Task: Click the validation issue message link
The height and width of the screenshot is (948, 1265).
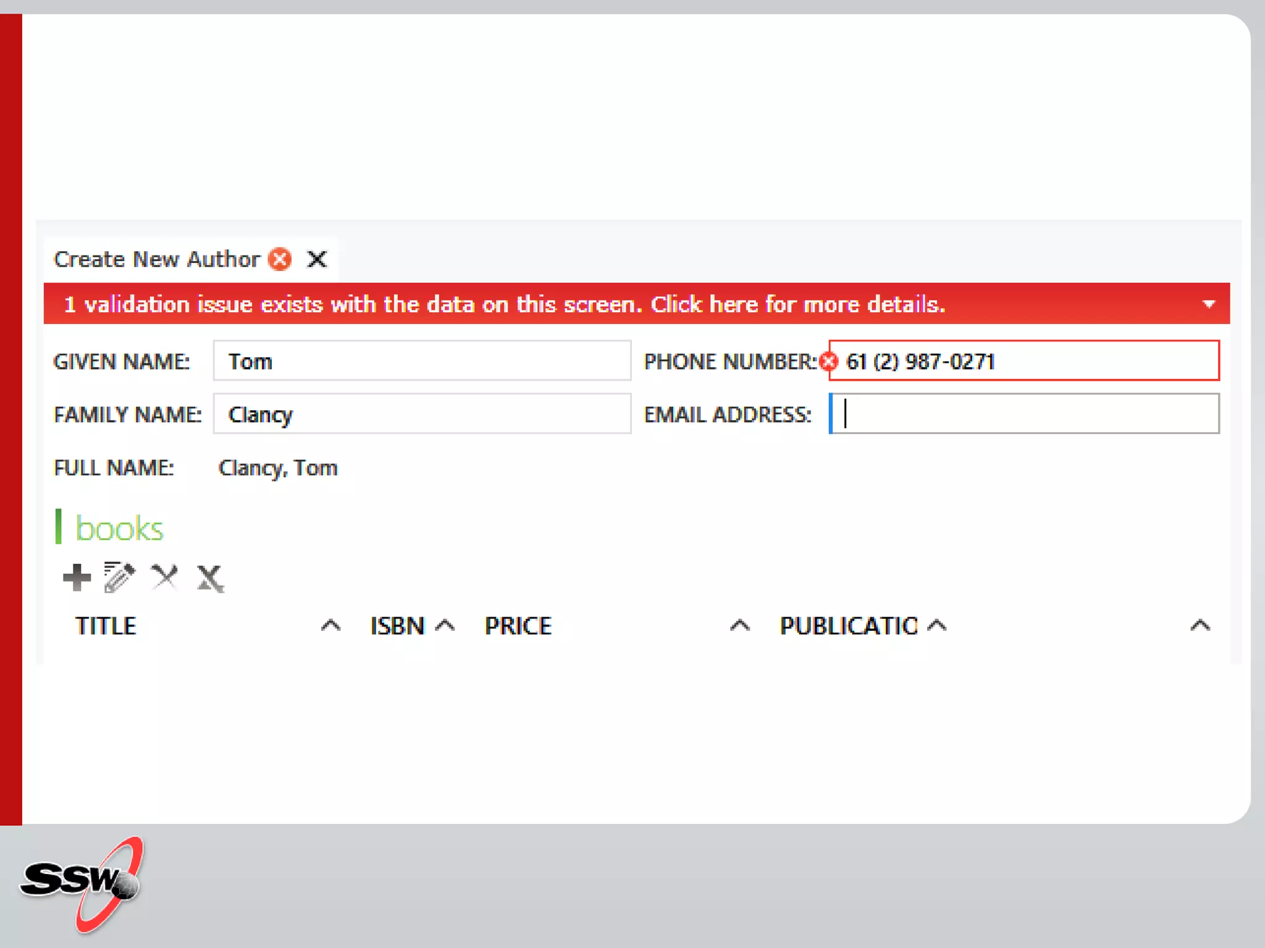Action: pos(504,304)
